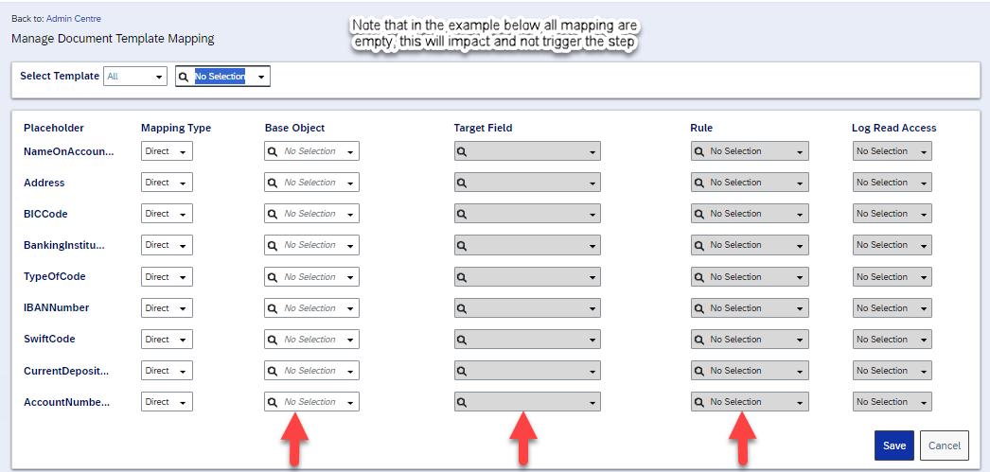Expand Rule dropdown arrow for CurrentDeposit row
Screen dimensions: 990x472
click(800, 371)
